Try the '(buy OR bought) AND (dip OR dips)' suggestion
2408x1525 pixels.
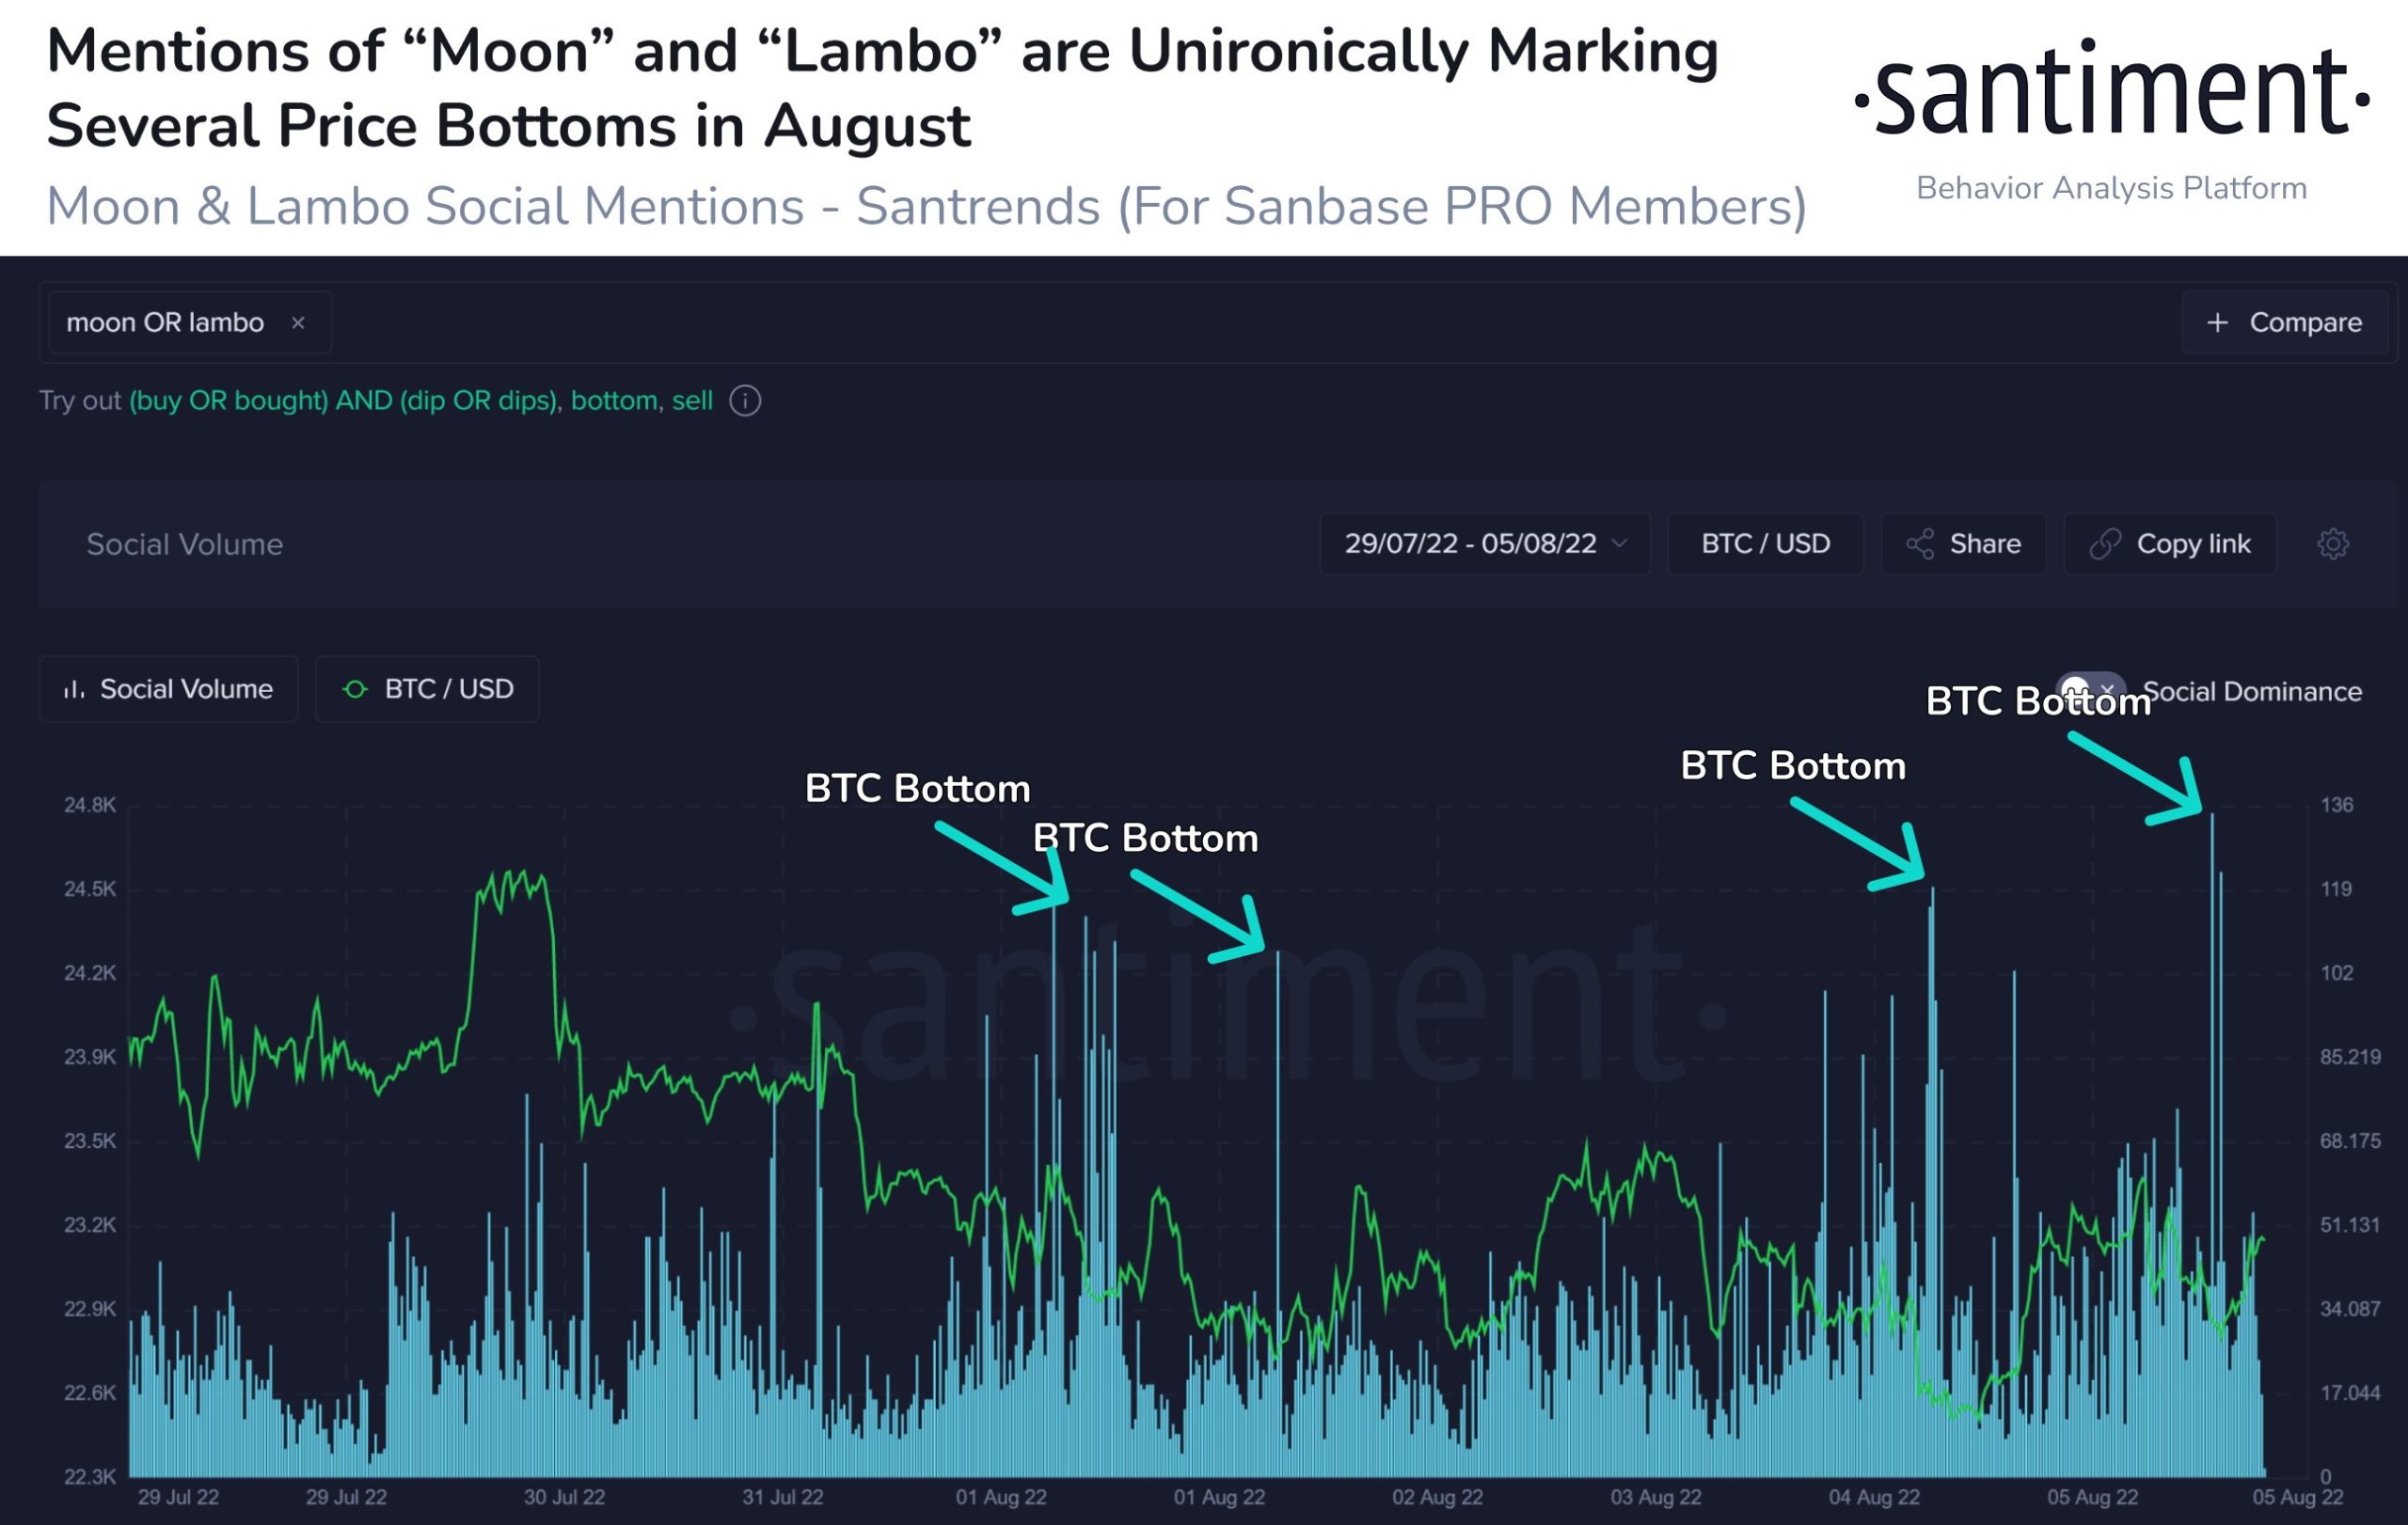pos(343,401)
